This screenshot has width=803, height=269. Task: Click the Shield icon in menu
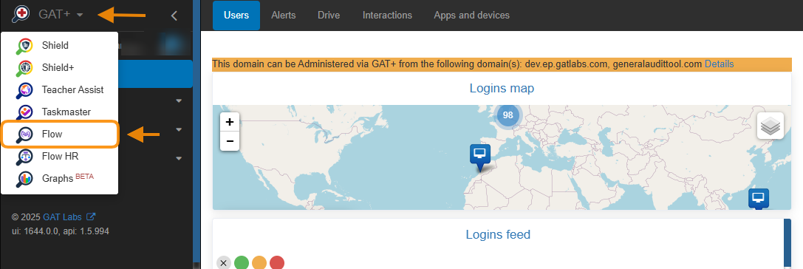coord(24,46)
